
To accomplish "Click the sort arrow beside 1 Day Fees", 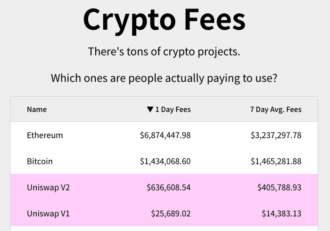I will [150, 109].
